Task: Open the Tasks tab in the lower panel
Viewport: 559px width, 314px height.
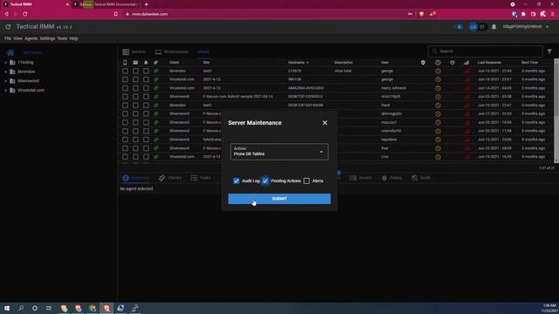Action: coord(200,178)
